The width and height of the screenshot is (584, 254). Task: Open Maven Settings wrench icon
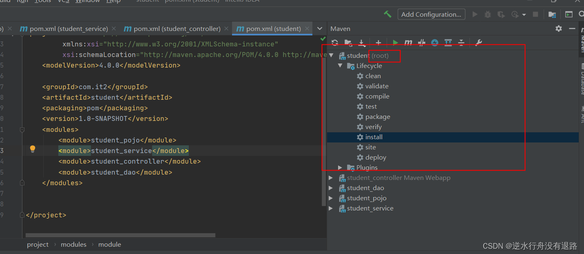479,42
